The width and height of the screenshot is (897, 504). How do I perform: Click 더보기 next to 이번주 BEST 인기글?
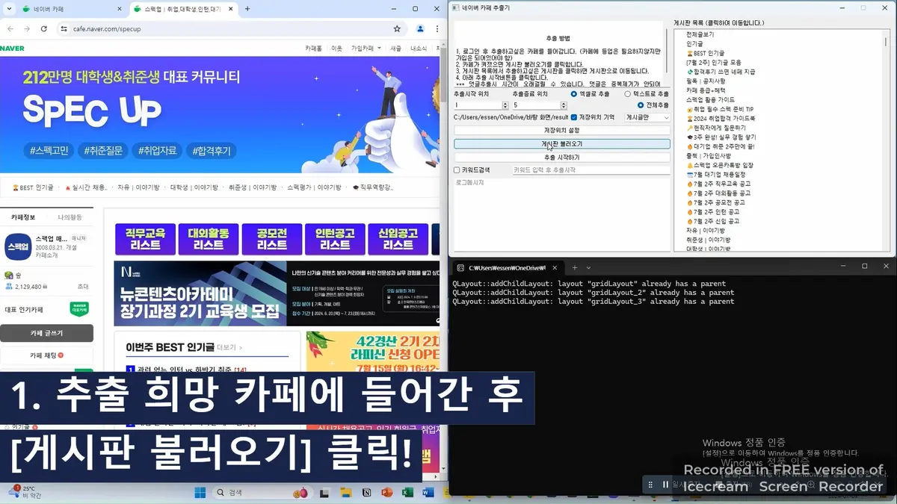coord(229,348)
